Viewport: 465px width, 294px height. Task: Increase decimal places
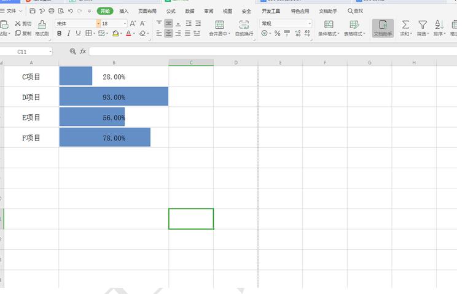click(x=298, y=33)
